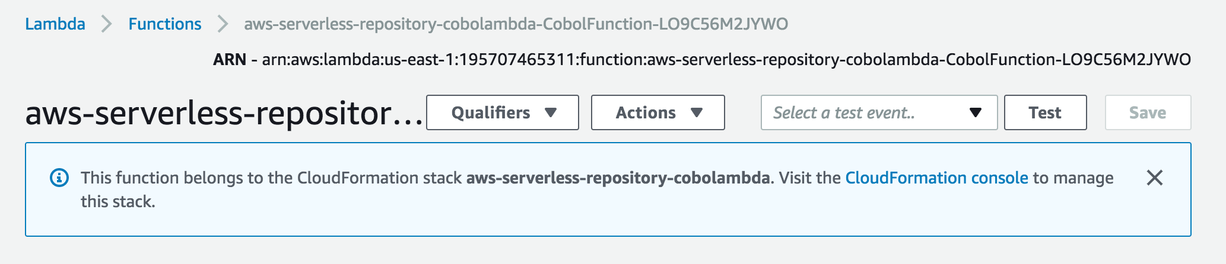The width and height of the screenshot is (1226, 264).
Task: Expand the test event list using its arrow
Action: click(x=975, y=112)
